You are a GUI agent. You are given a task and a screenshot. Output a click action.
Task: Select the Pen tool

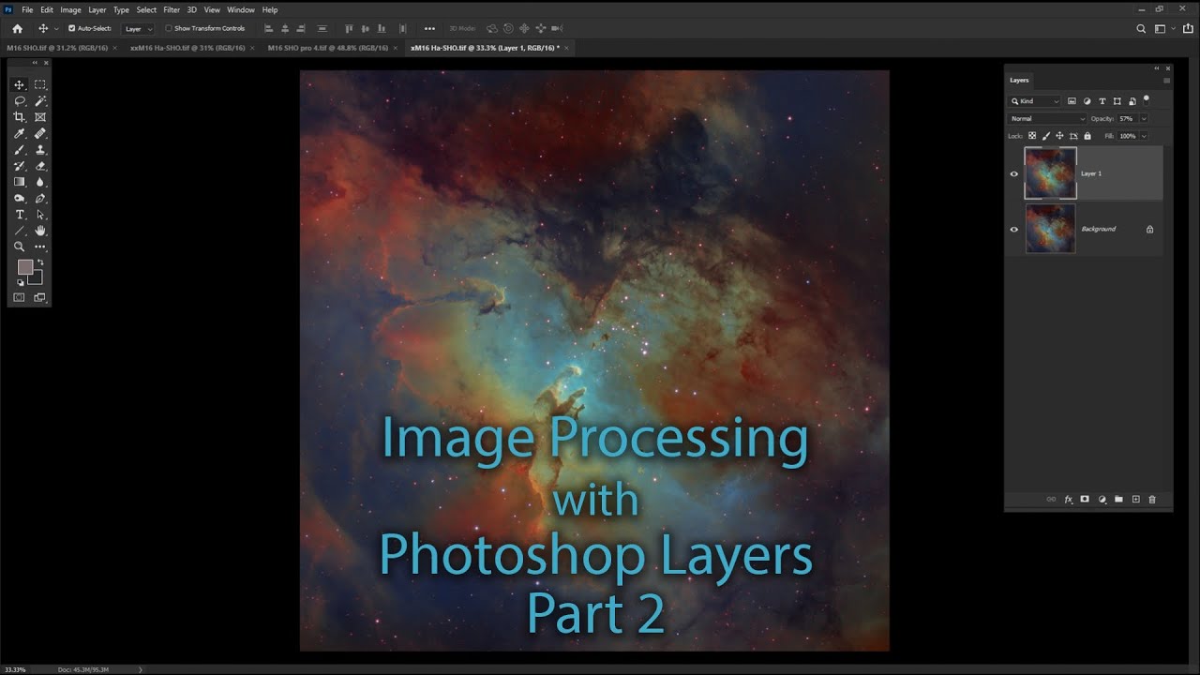point(40,199)
